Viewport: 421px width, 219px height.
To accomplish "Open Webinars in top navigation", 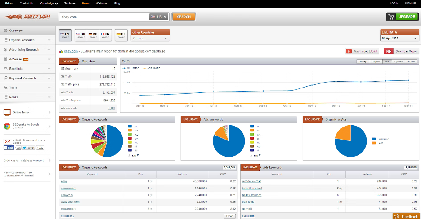I will click(102, 4).
